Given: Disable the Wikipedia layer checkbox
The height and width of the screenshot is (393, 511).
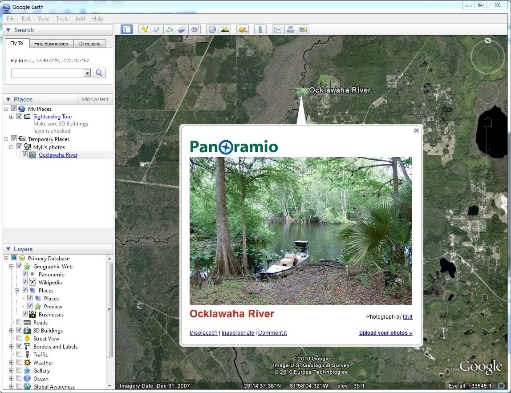Looking at the screenshot, I should point(24,282).
